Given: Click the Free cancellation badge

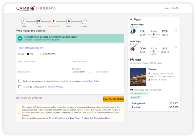Looking at the screenshot, I should [x=138, y=93].
